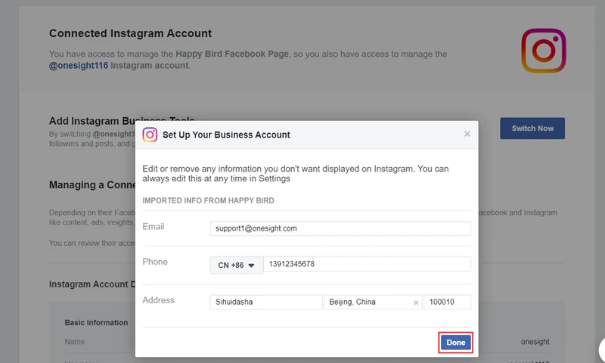
Task: Clear the Beijing, China city entry
Action: point(416,302)
